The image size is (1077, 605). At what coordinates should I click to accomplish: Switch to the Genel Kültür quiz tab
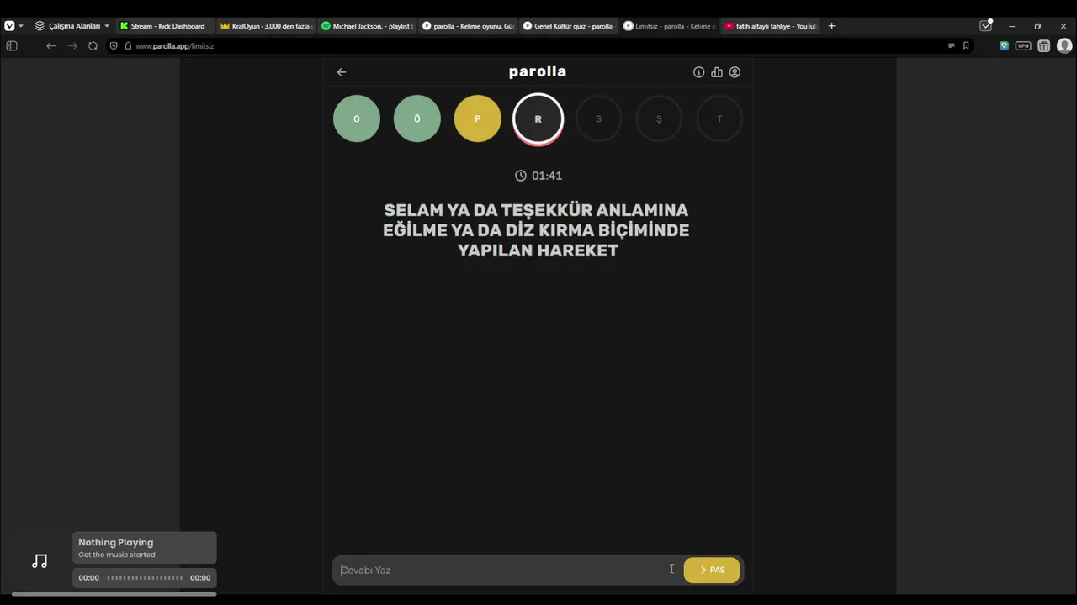568,26
